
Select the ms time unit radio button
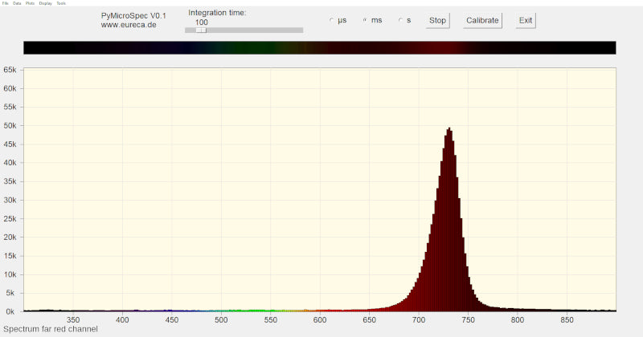pyautogui.click(x=366, y=20)
